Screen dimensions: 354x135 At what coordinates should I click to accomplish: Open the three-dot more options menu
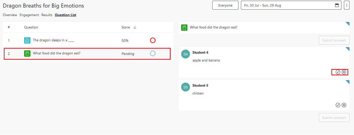pos(347,5)
